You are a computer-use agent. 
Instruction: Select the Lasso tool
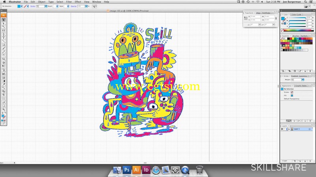click(x=4, y=30)
